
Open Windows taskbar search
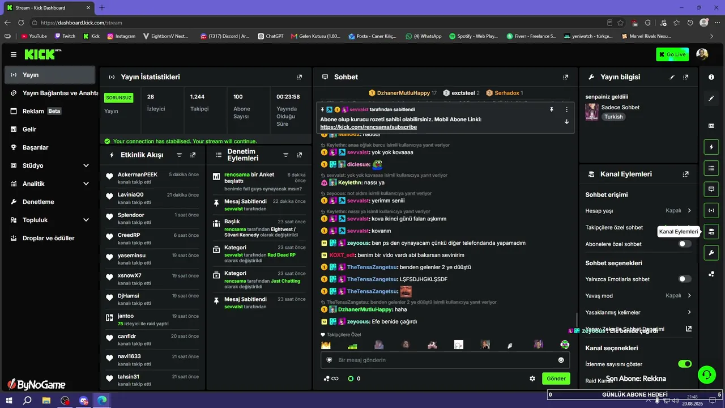(x=27, y=400)
